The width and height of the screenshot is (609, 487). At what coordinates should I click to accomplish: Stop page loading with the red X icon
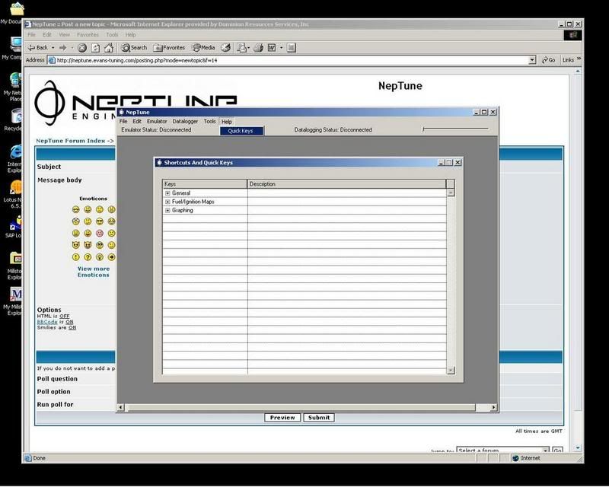pyautogui.click(x=82, y=48)
